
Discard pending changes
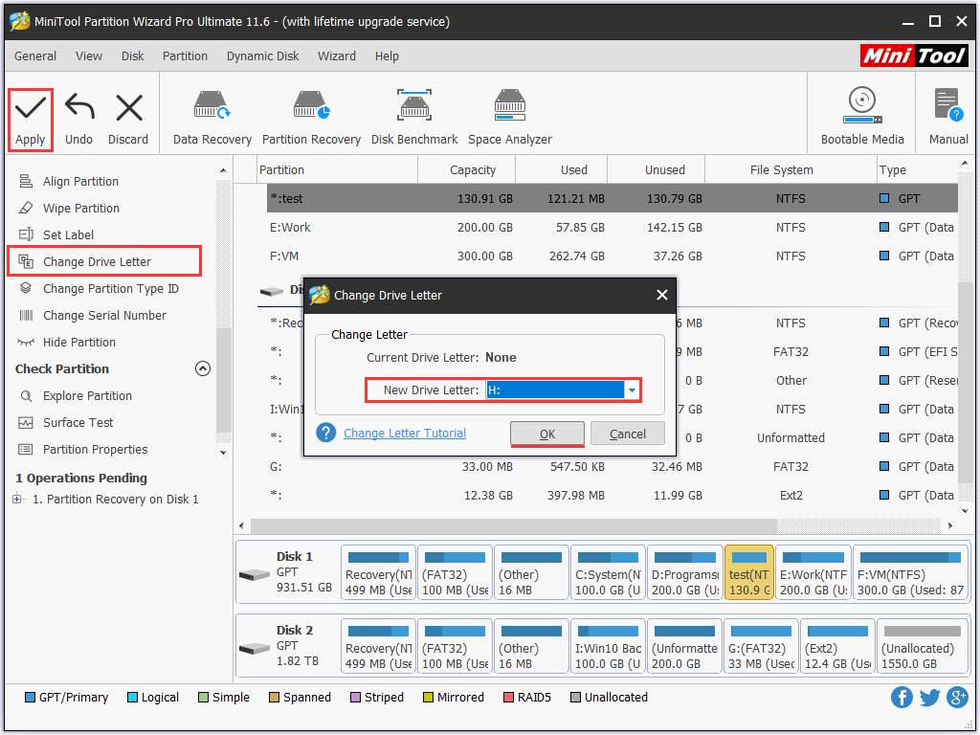[x=128, y=119]
